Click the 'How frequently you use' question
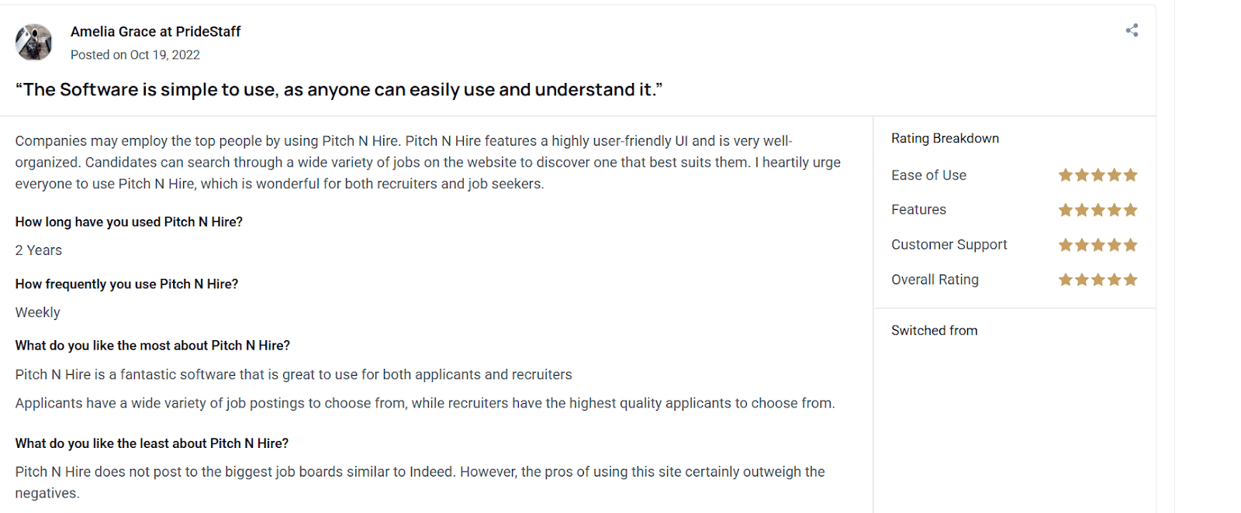Viewport: 1241px width, 513px height. pos(126,284)
